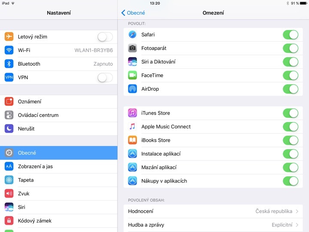Toggle Apple Music Connect switch
The height and width of the screenshot is (232, 309).
pos(291,127)
